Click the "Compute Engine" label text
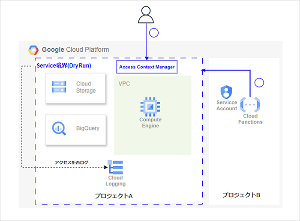300x221 pixels. pos(150,123)
